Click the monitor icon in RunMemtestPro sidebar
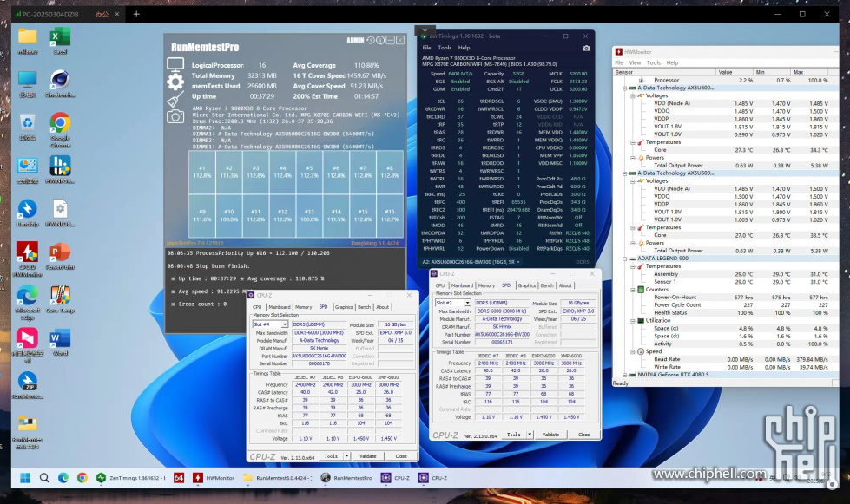The height and width of the screenshot is (504, 850). (175, 65)
